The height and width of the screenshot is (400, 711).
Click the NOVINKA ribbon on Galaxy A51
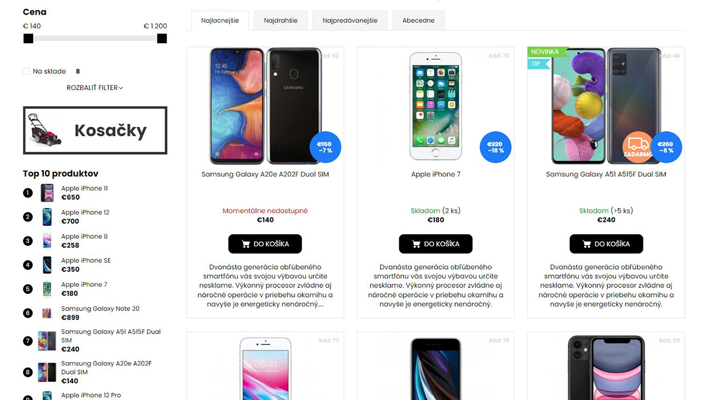[x=546, y=52]
